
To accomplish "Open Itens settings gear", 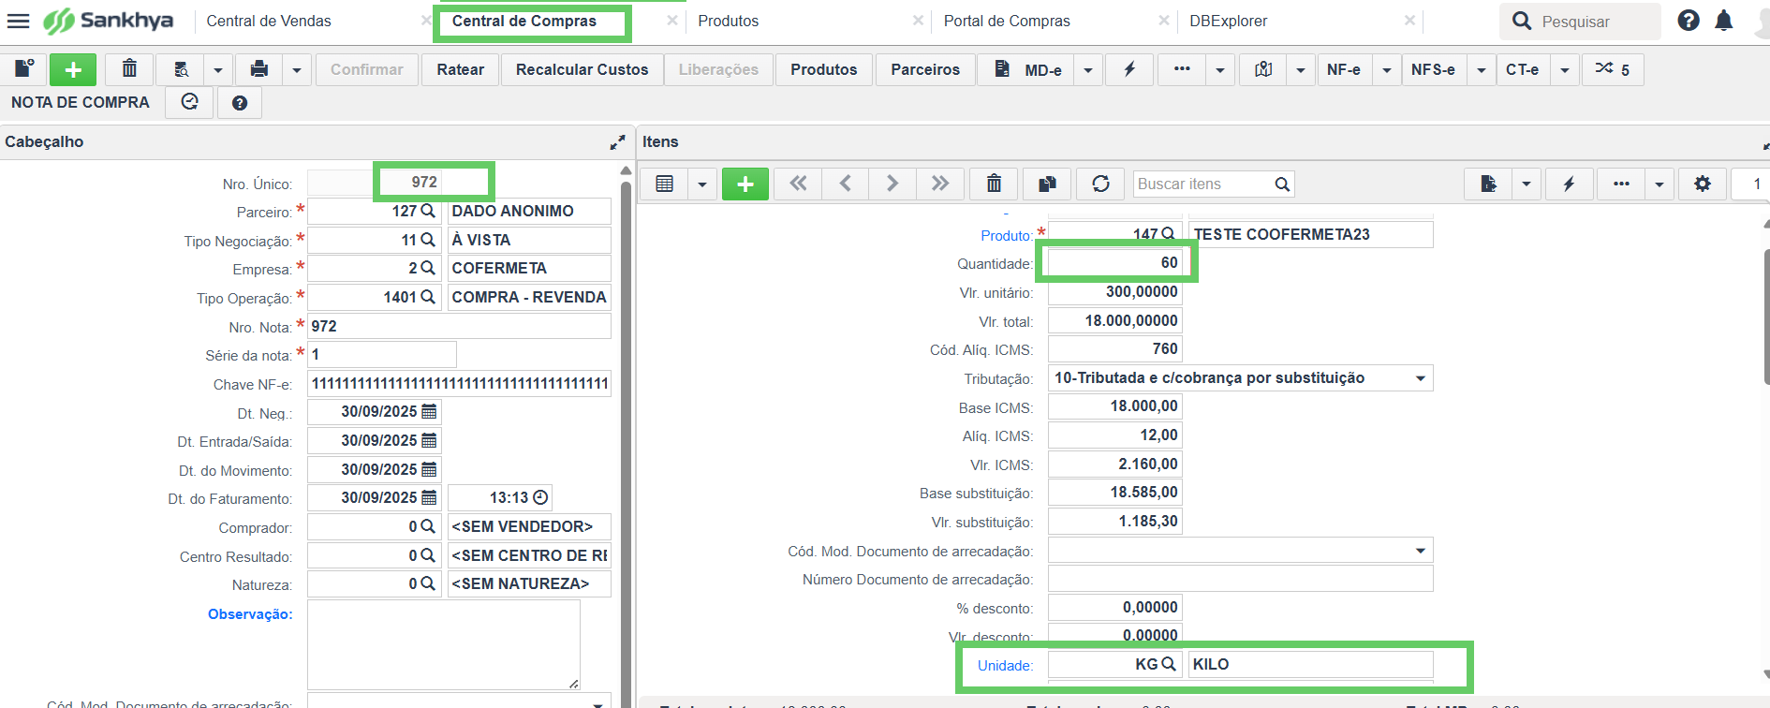I will pyautogui.click(x=1703, y=184).
